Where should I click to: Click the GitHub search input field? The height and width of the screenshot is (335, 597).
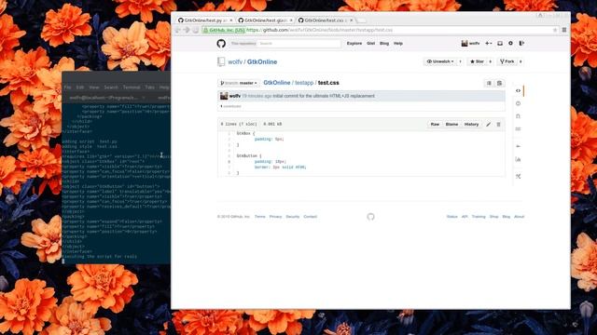pos(298,44)
